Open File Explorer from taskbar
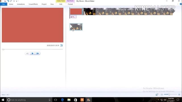 coord(69,100)
